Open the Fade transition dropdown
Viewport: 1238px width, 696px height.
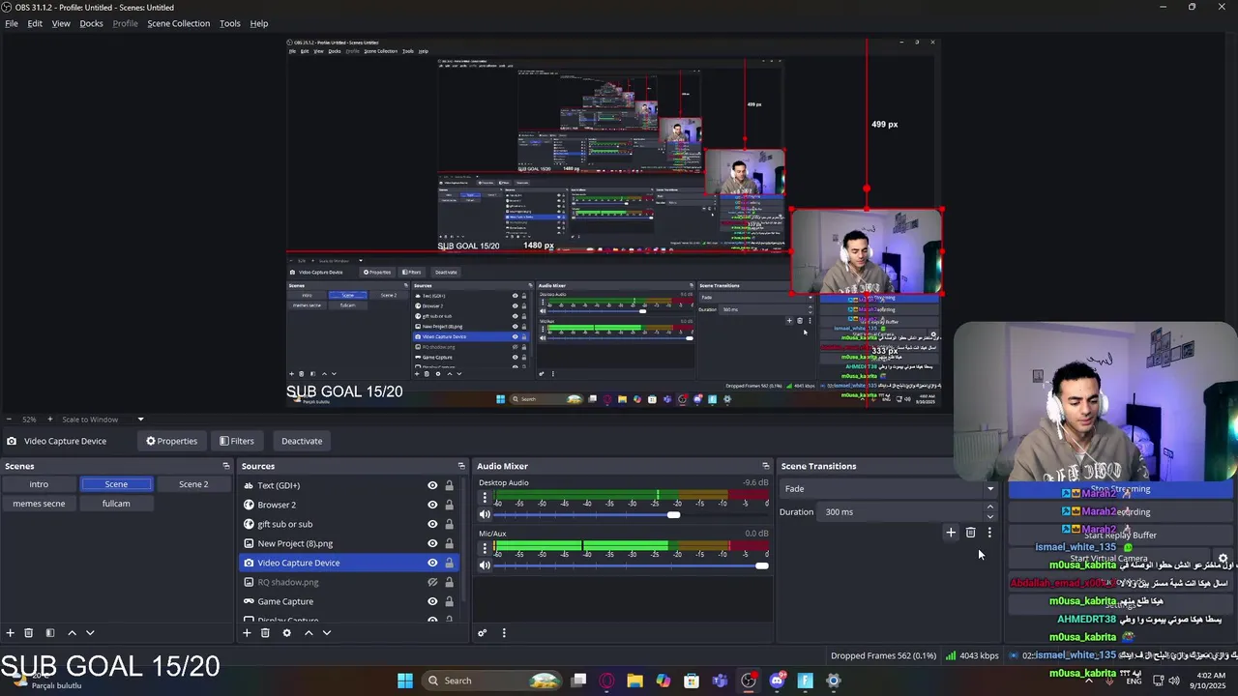click(889, 489)
